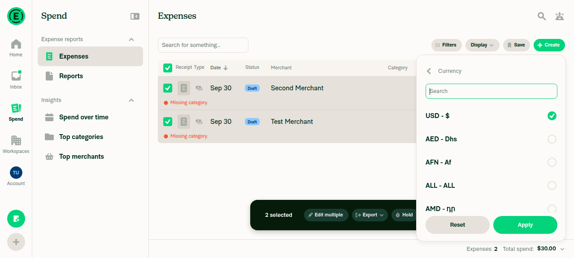Click the green create expense report button

[16, 219]
